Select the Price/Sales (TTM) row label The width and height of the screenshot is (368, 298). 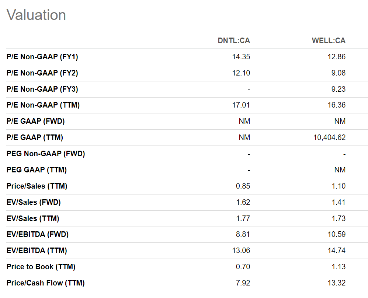pyautogui.click(x=37, y=186)
